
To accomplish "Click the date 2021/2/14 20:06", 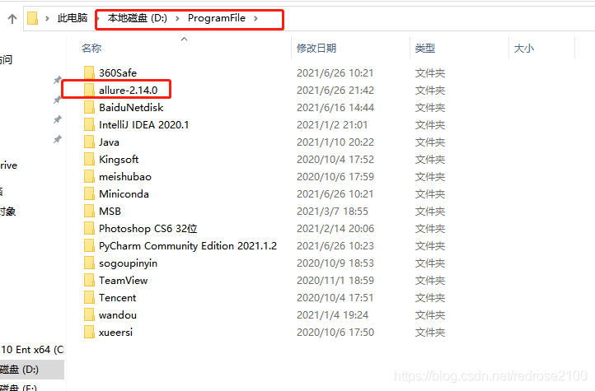I will click(x=335, y=229).
